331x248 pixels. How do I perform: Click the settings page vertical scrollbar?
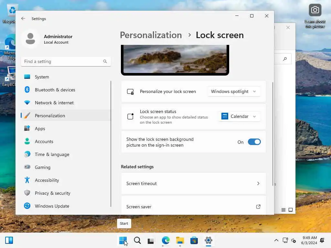(273, 134)
